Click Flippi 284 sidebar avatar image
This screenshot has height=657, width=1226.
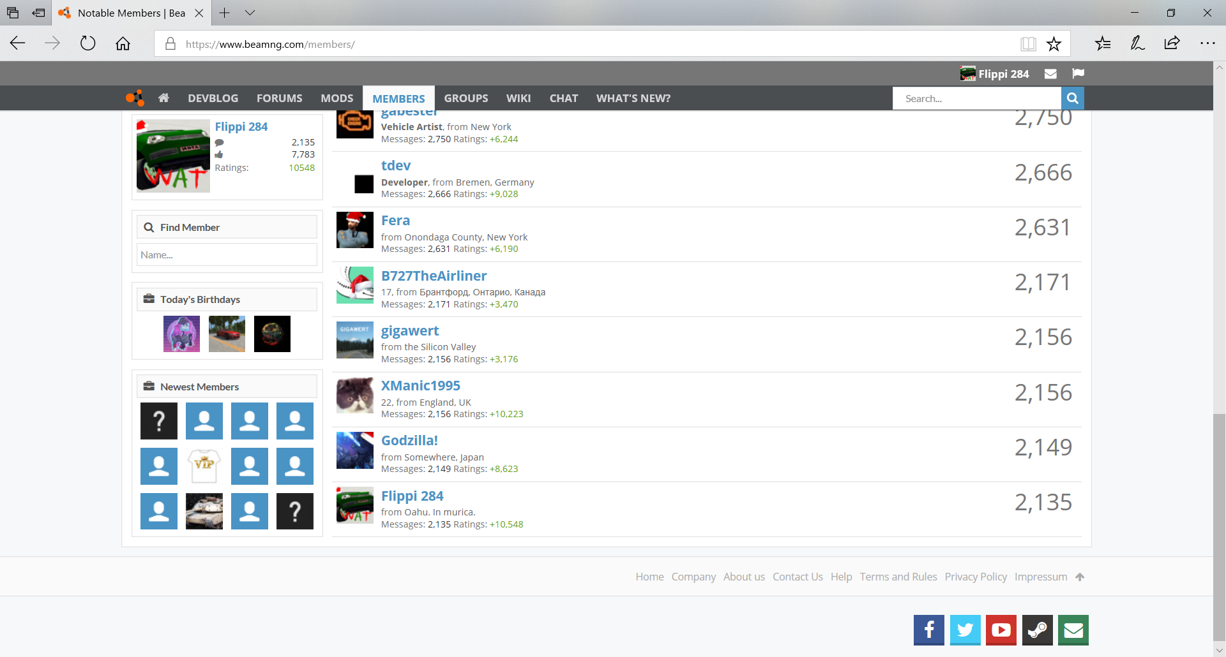tap(173, 156)
